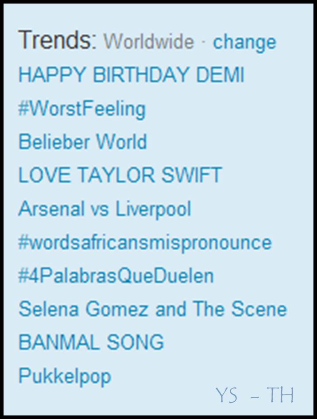View Selena Gomez and The Scene trend
This screenshot has height=419, width=317.
pyautogui.click(x=153, y=309)
